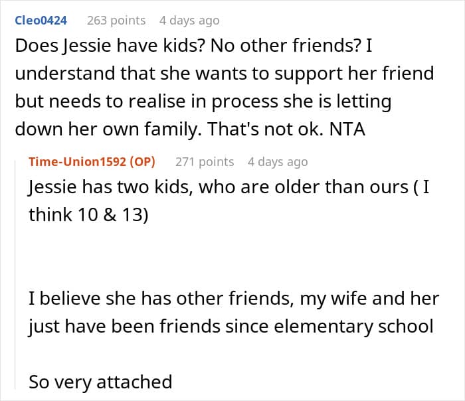Click the "think 10 & 13)" line

(x=87, y=216)
